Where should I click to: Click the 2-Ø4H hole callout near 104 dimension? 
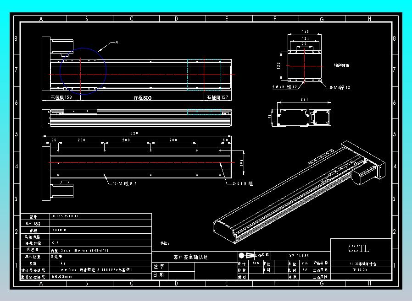click(x=243, y=183)
